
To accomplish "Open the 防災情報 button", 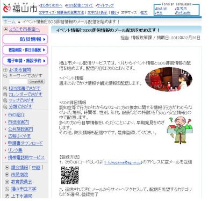I will [25, 39].
